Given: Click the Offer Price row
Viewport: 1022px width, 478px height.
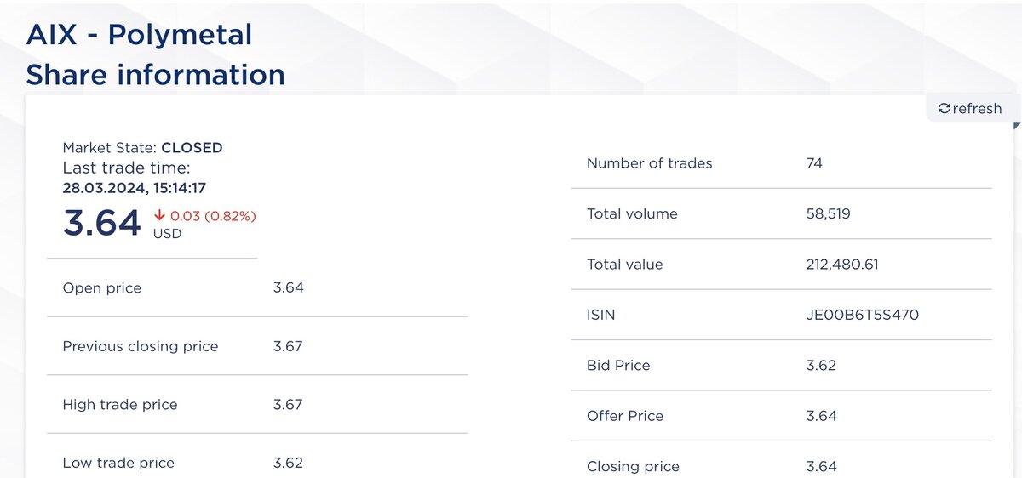Looking at the screenshot, I should pos(781,416).
